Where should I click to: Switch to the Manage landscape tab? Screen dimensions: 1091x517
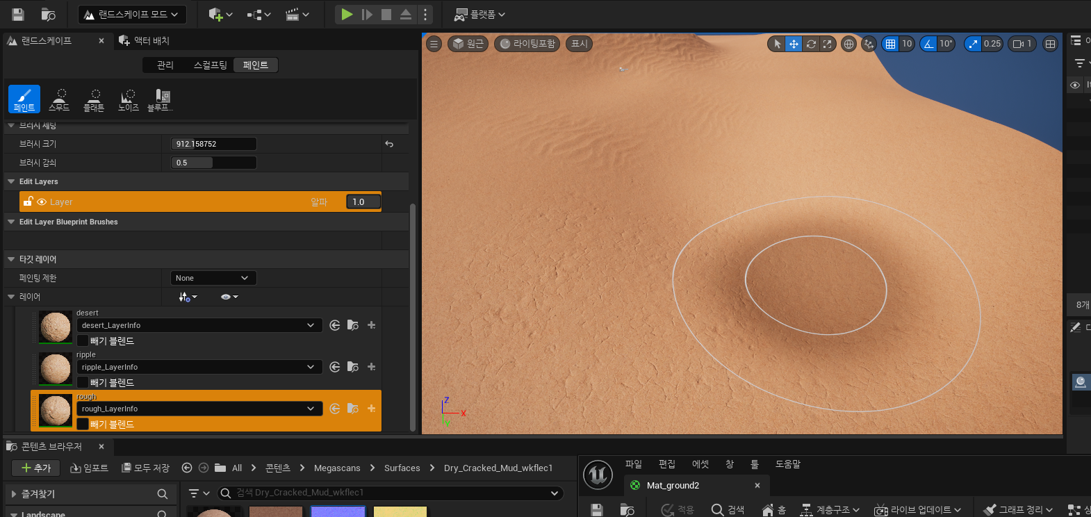pyautogui.click(x=165, y=65)
